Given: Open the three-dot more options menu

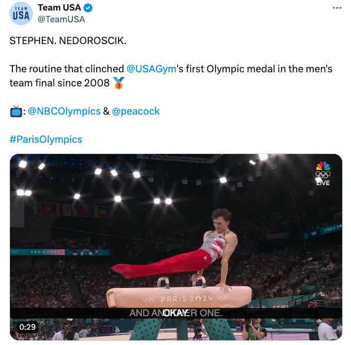Looking at the screenshot, I should (337, 8).
